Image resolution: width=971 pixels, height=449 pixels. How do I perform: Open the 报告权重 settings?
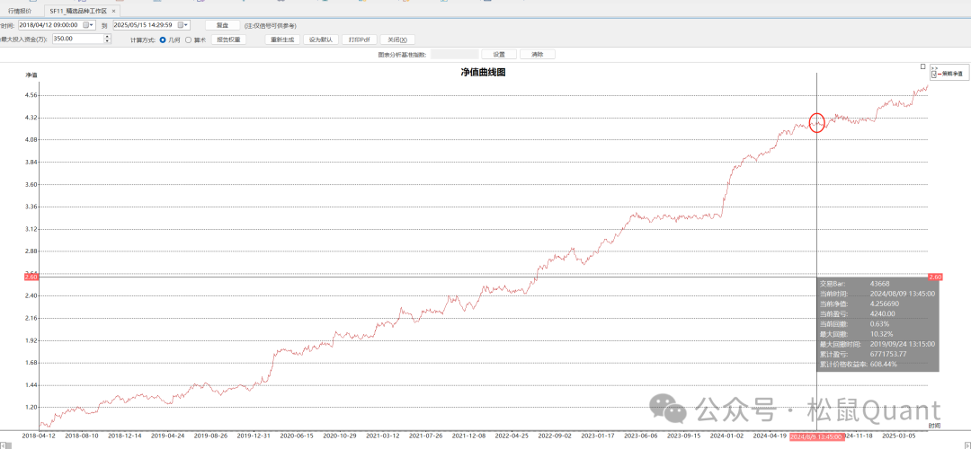pyautogui.click(x=228, y=40)
